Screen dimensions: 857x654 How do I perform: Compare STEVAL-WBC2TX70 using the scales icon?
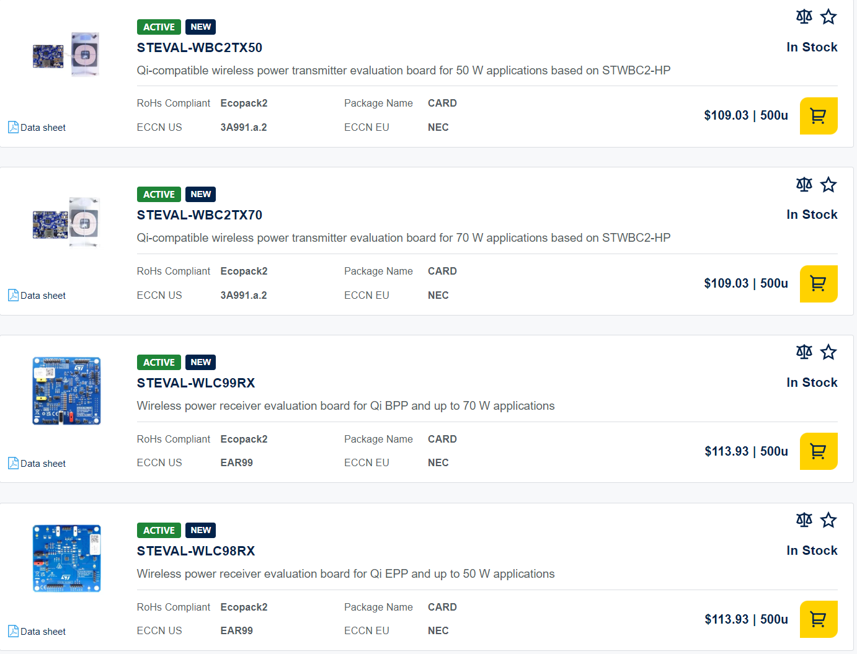pos(804,185)
